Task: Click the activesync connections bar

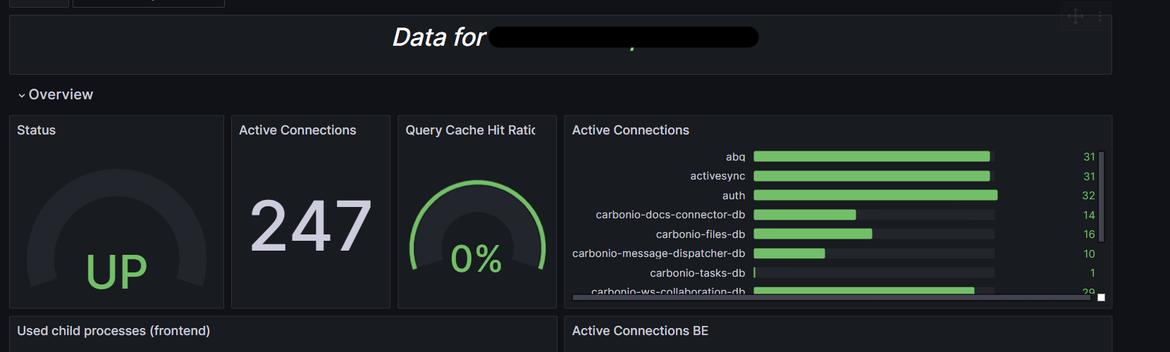Action: click(872, 176)
